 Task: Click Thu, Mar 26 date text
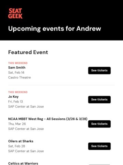[x=17, y=124]
